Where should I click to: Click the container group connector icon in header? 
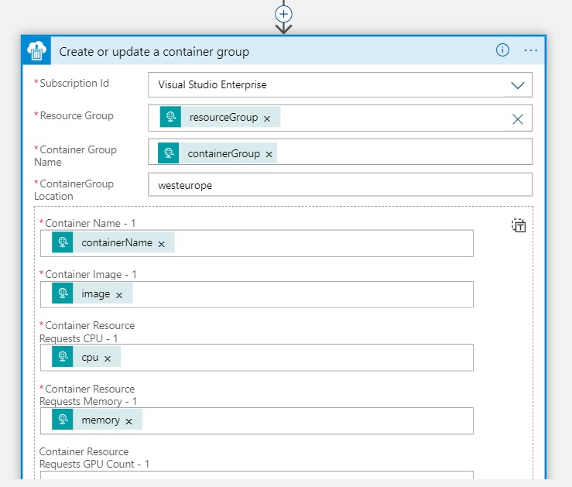pyautogui.click(x=37, y=51)
